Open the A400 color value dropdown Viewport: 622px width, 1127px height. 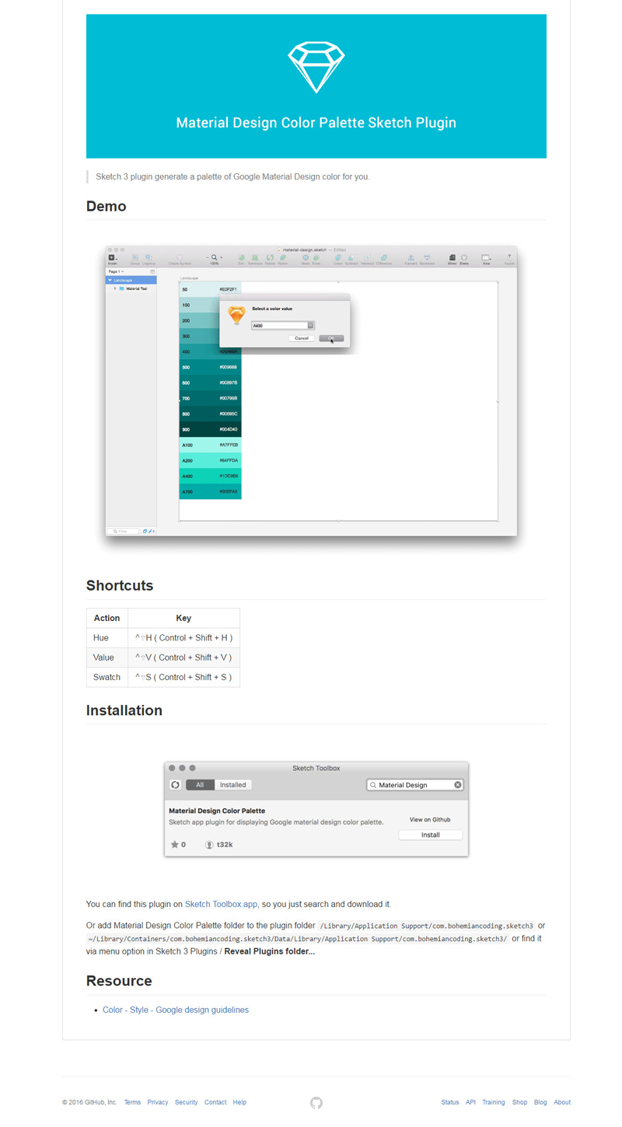pyautogui.click(x=310, y=326)
